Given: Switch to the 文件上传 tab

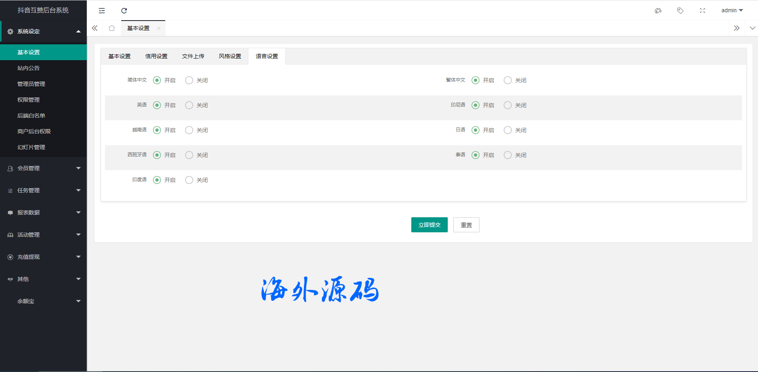Looking at the screenshot, I should pyautogui.click(x=193, y=56).
